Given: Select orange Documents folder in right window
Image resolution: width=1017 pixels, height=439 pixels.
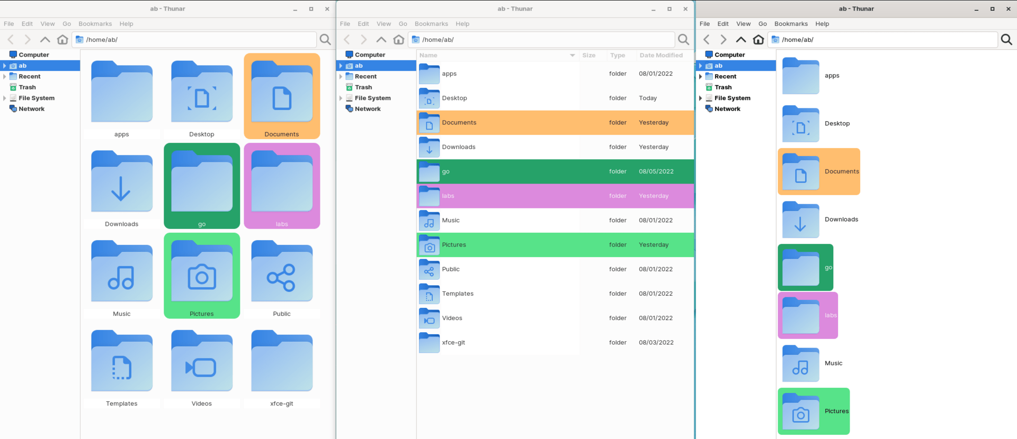Looking at the screenshot, I should pos(819,171).
